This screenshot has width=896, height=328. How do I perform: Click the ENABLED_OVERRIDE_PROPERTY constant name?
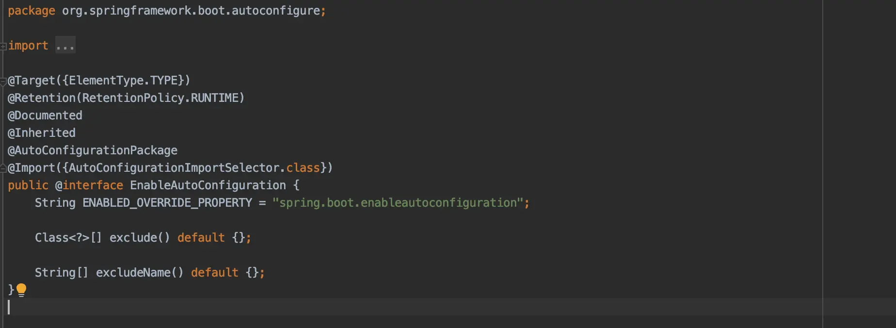(x=167, y=202)
